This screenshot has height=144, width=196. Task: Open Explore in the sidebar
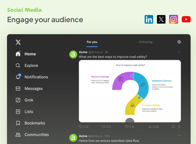(27, 66)
